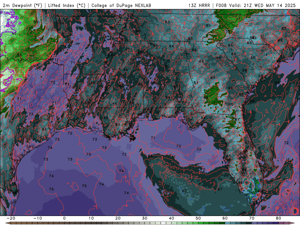Image resolution: width=300 pixels, height=225 pixels.
Task: Click the 0 tick label on color scale
Action: click(x=64, y=218)
